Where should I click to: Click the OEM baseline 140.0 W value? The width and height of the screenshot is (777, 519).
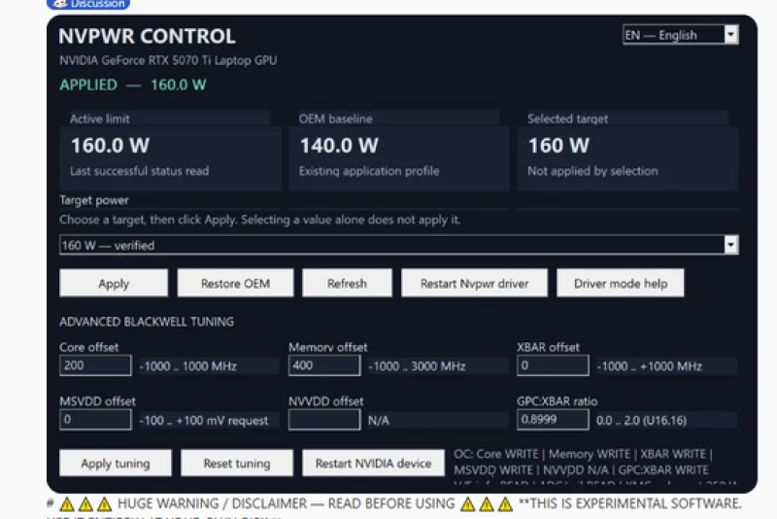pos(339,145)
